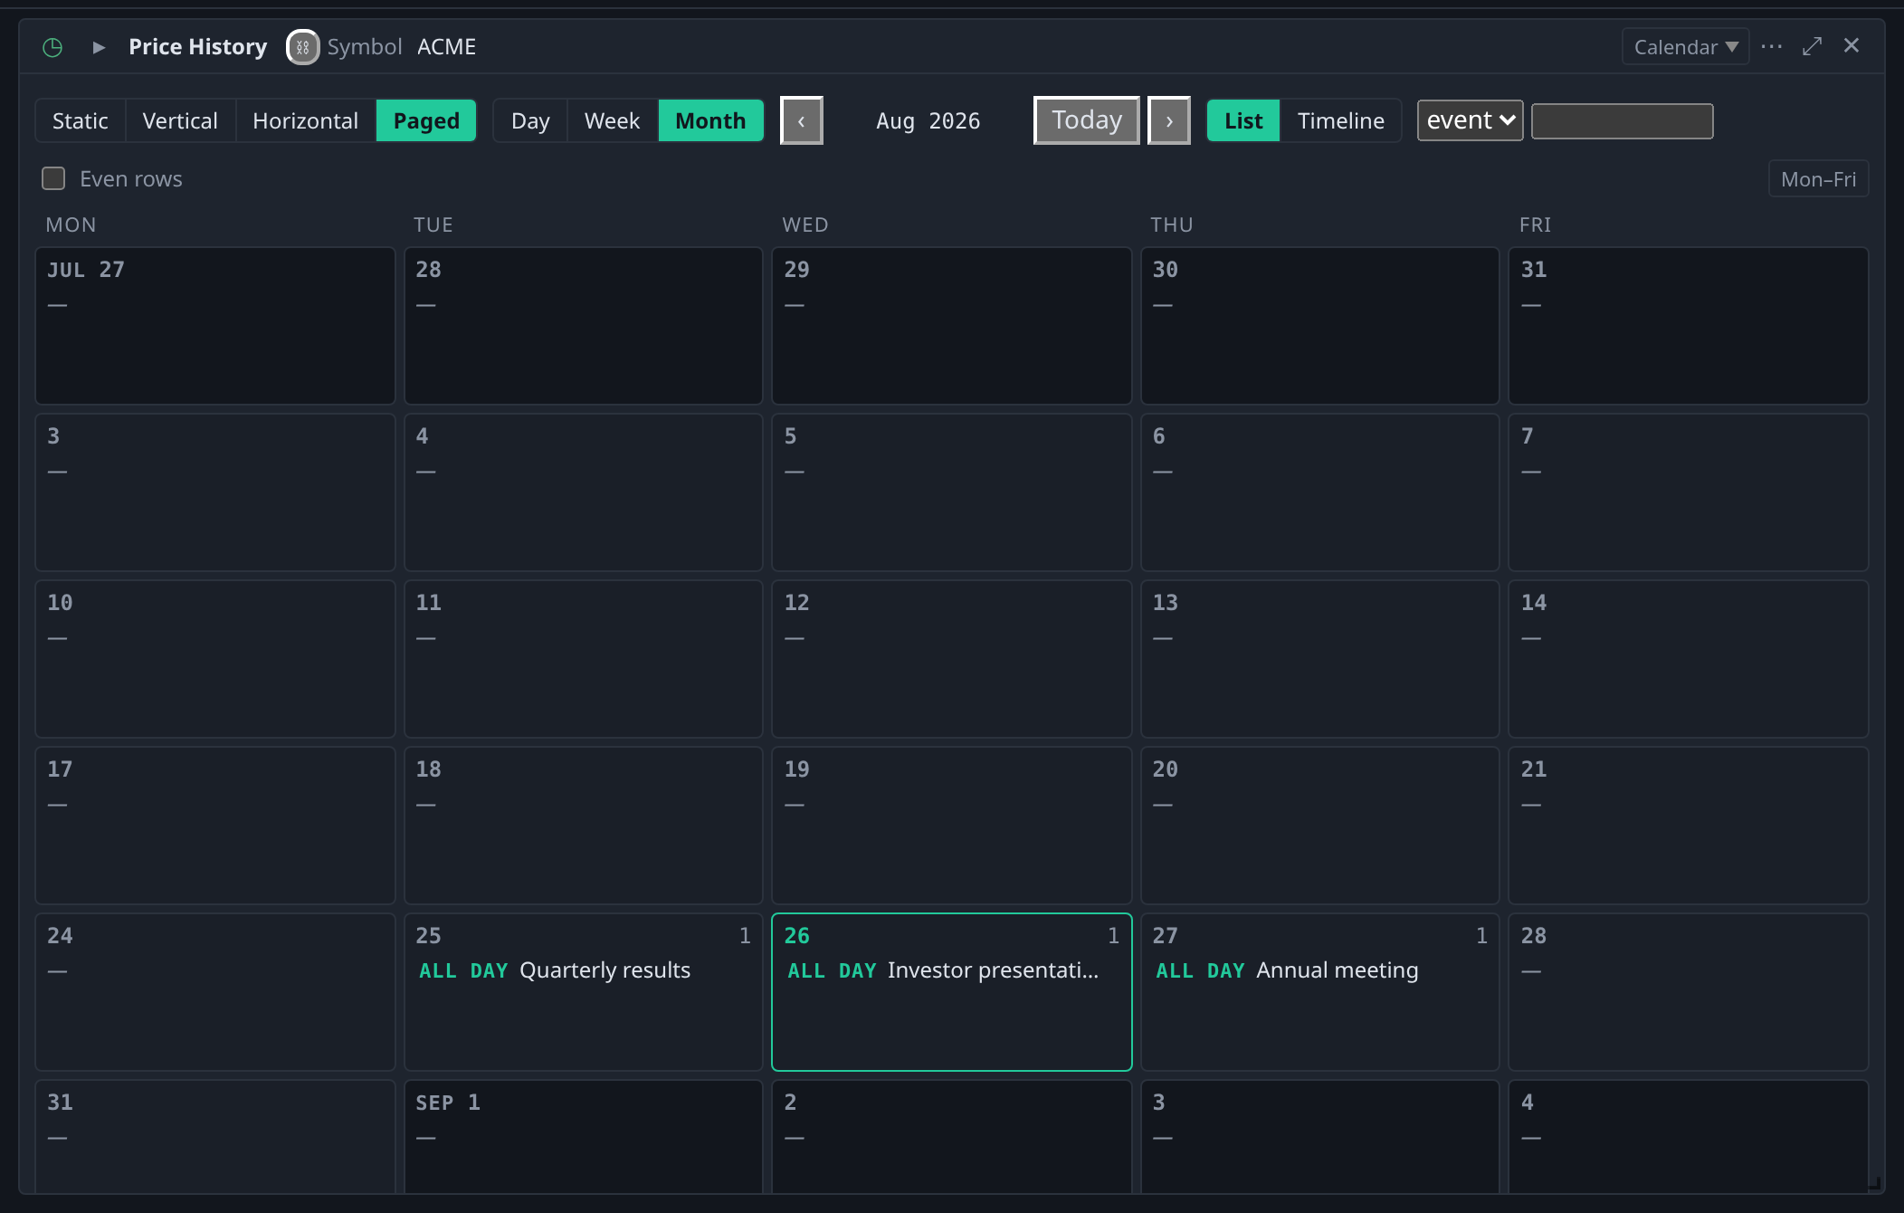Image resolution: width=1904 pixels, height=1213 pixels.
Task: Select the Horizontal layout mode
Action: pyautogui.click(x=306, y=120)
